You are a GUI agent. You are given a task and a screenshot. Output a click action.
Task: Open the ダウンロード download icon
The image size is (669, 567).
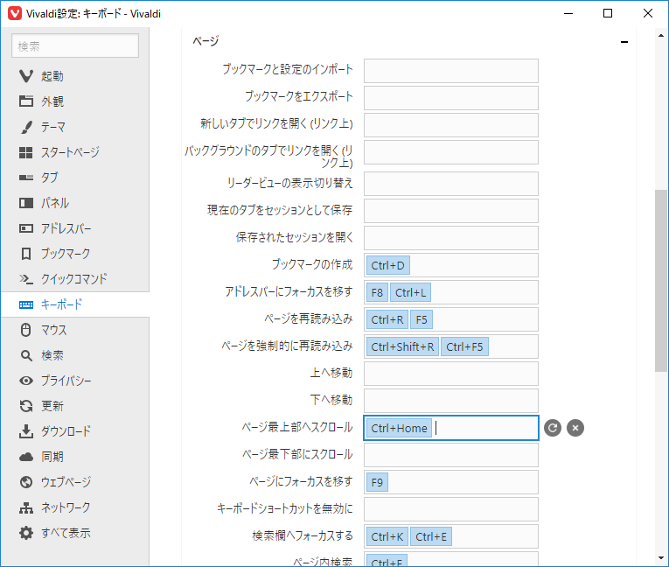[26, 431]
